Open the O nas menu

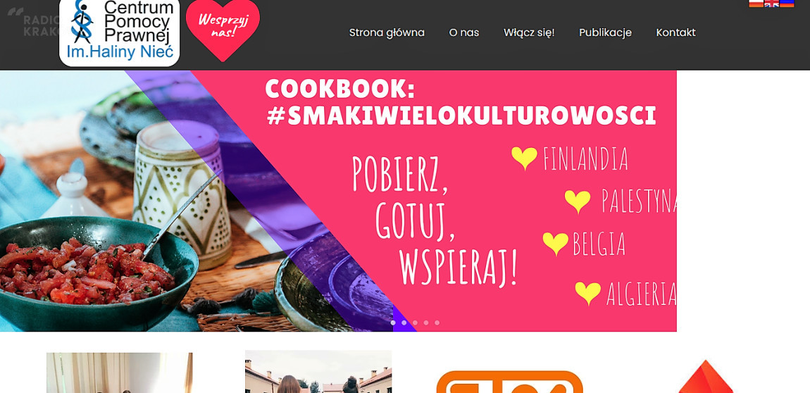pos(464,32)
